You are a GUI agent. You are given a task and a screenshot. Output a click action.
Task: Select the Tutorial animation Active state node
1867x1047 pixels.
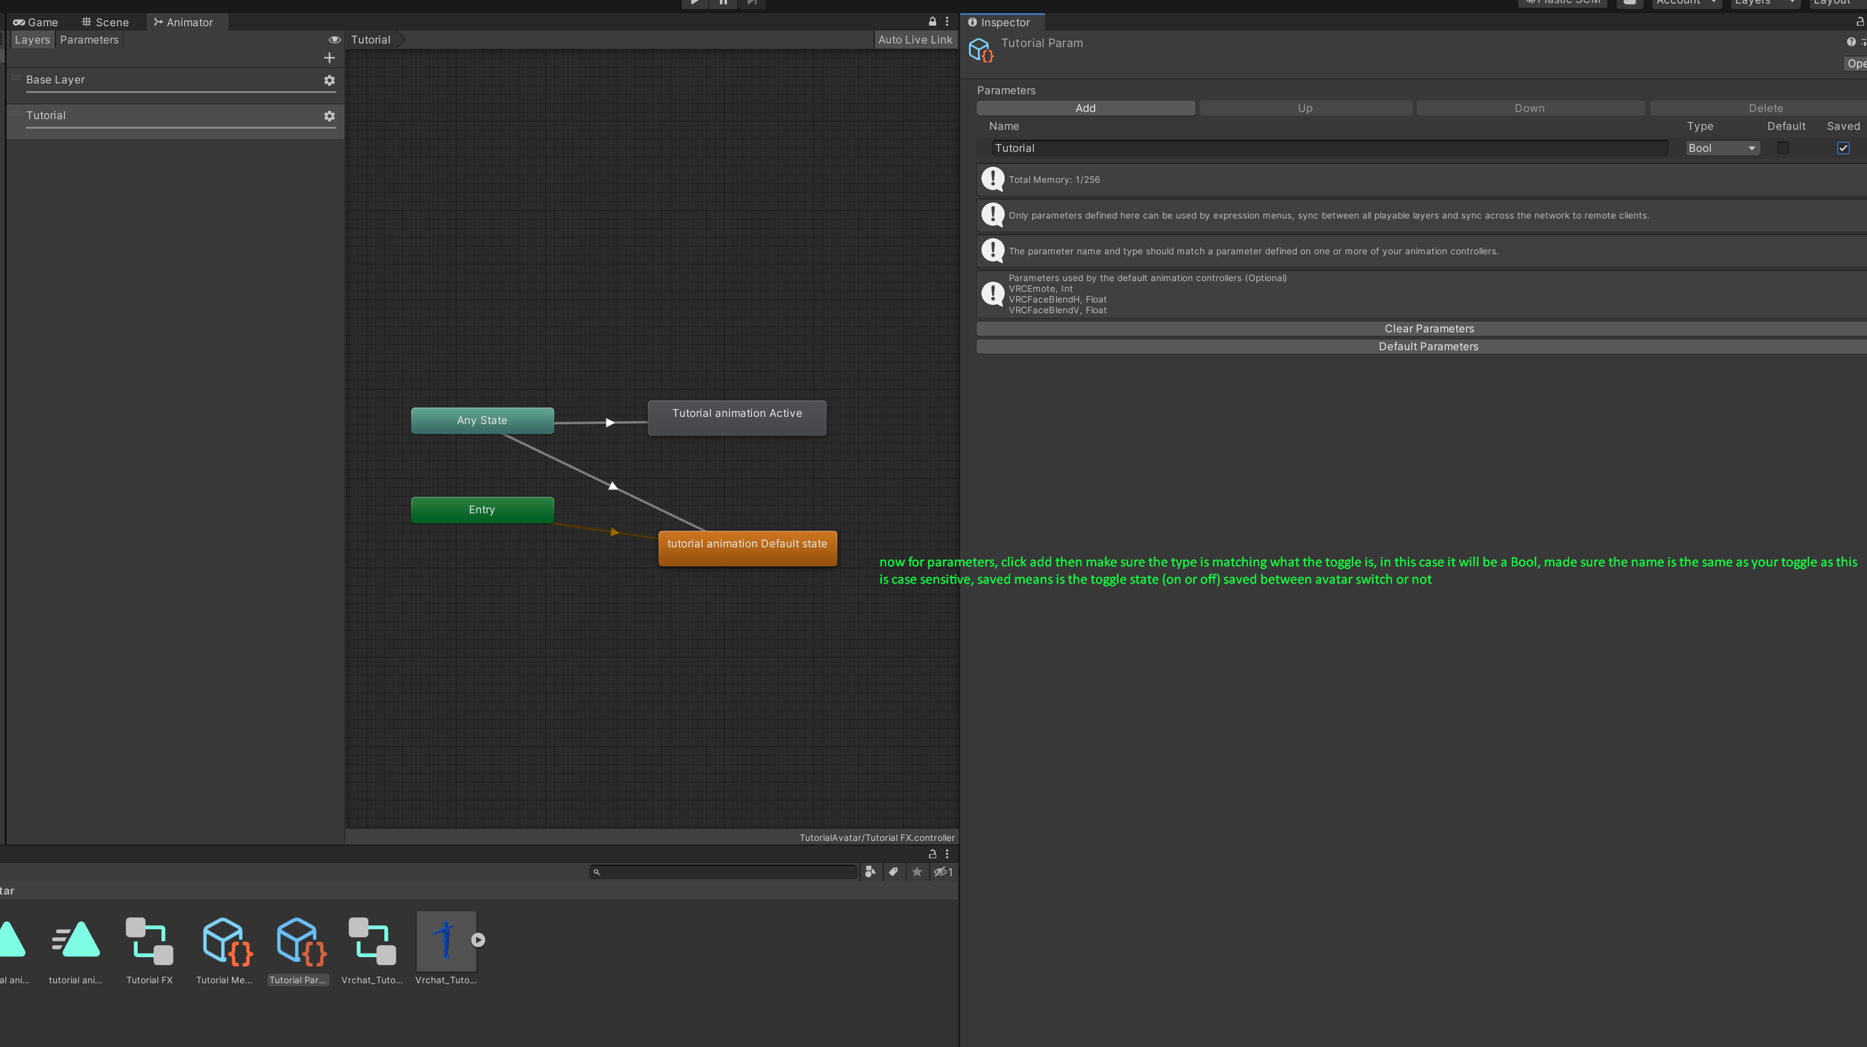click(737, 418)
